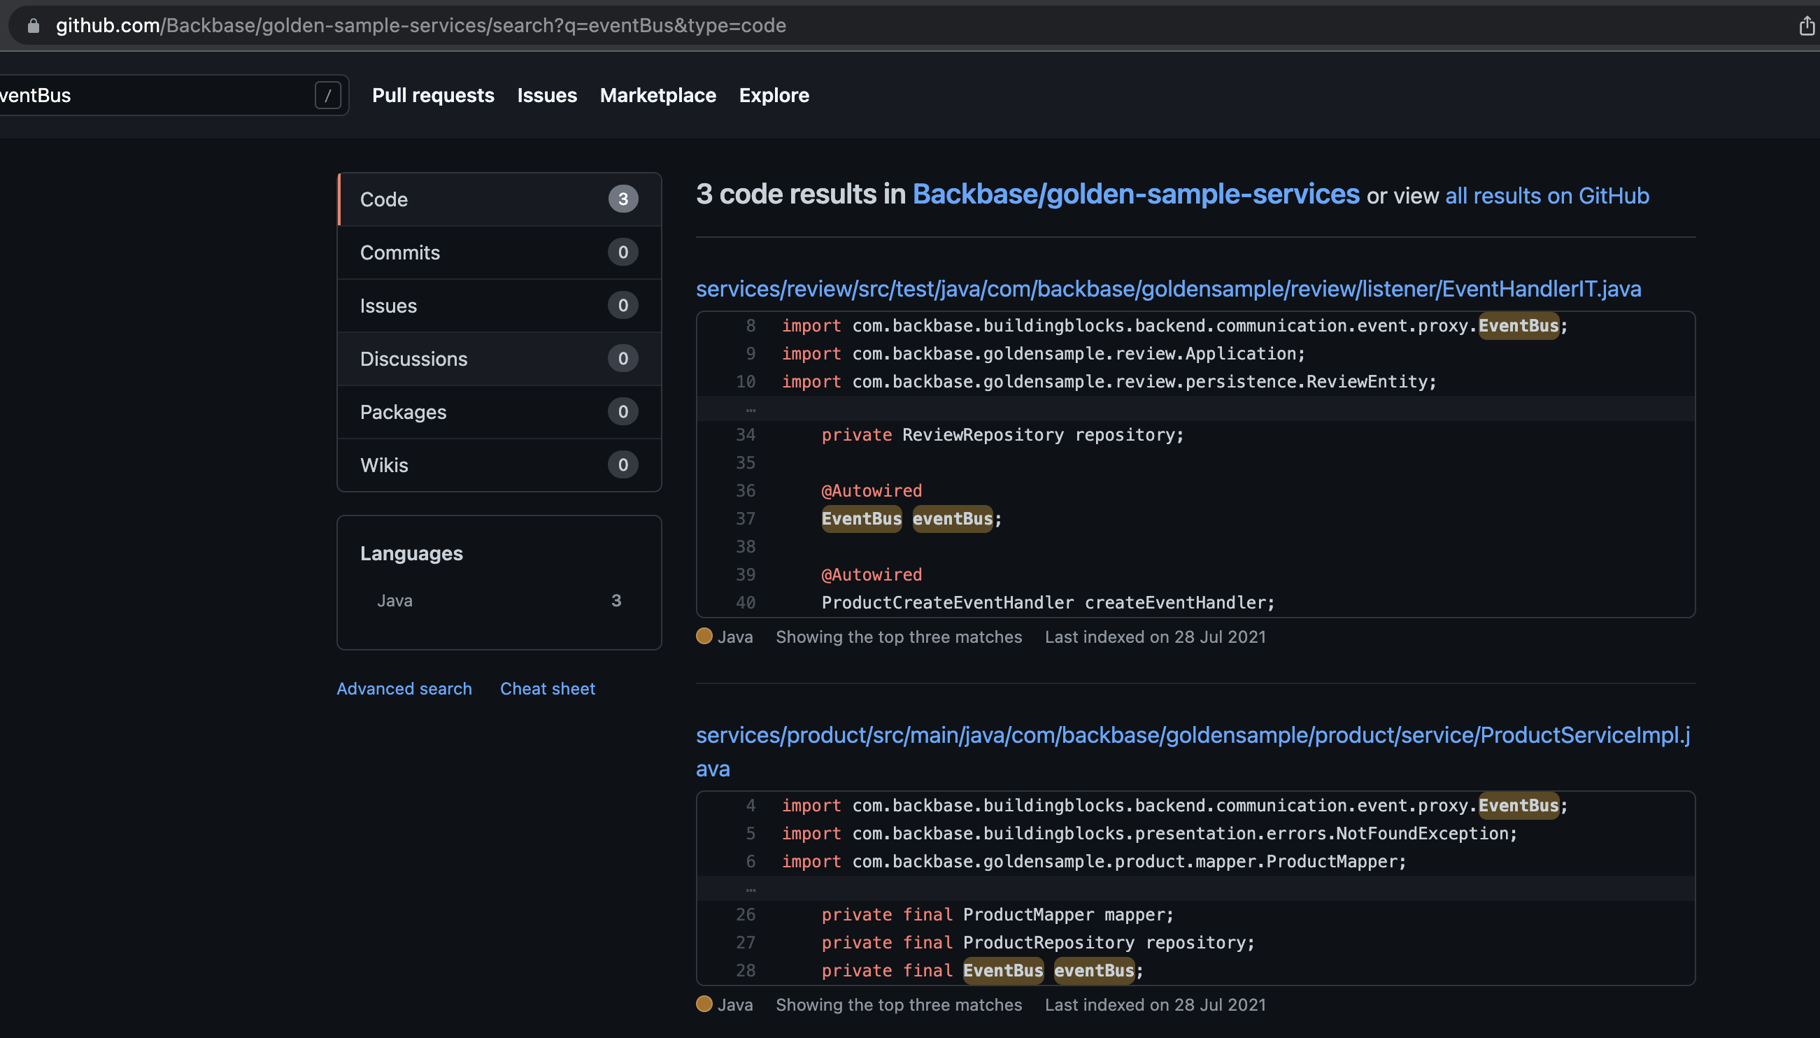Select the Wikis results filter
The height and width of the screenshot is (1038, 1820).
499,465
